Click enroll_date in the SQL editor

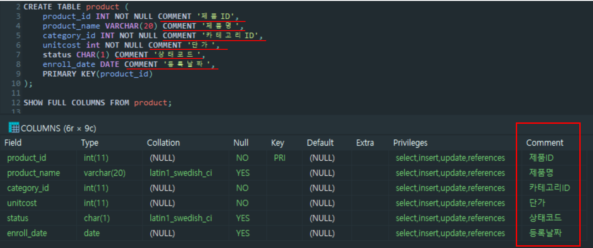click(x=69, y=64)
